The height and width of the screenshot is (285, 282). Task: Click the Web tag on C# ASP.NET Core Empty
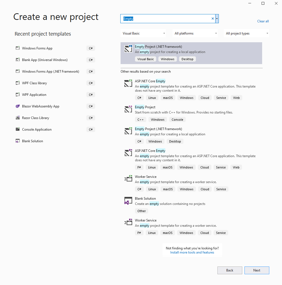(x=236, y=98)
